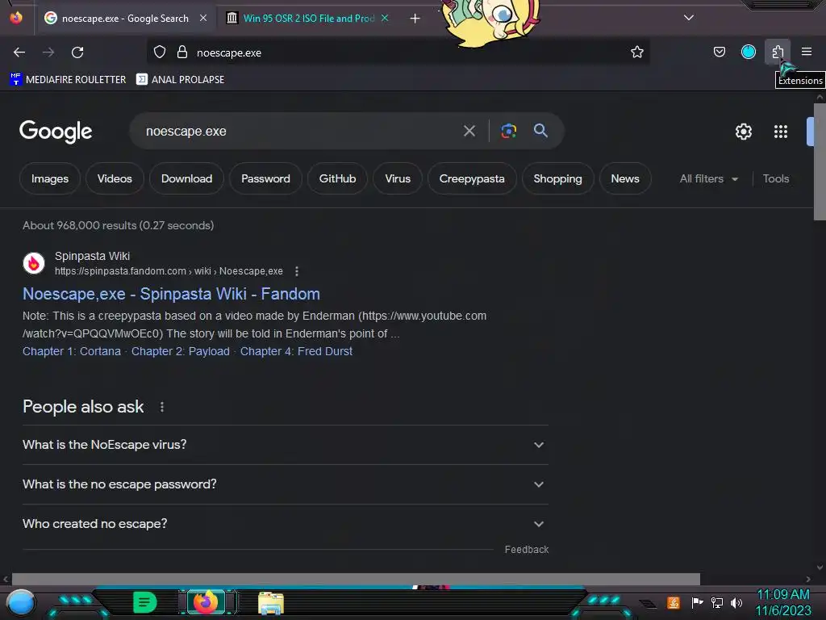Filter results by Images

50,178
